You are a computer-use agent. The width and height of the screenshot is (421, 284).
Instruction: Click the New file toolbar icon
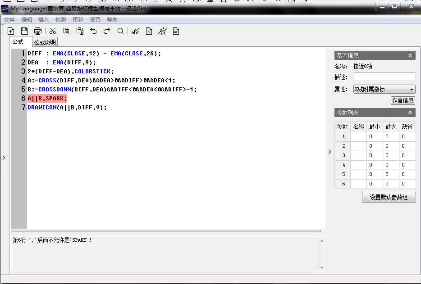point(11,31)
